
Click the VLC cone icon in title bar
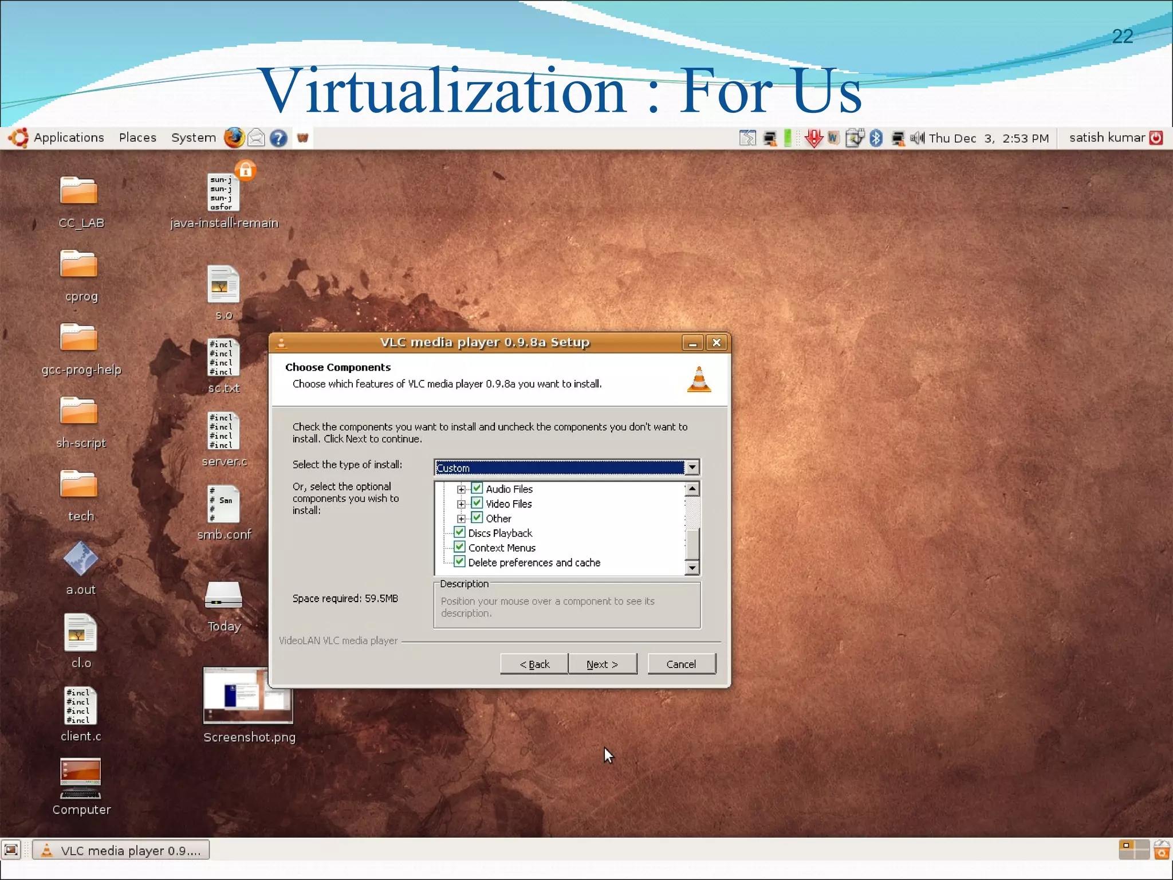coord(281,343)
